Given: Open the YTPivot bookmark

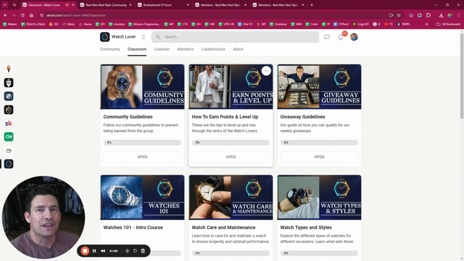Looking at the screenshot, I should [341, 24].
